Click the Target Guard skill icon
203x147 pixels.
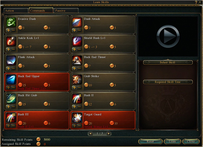(77, 118)
